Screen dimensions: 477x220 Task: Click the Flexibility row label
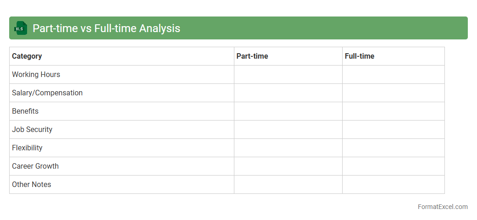(x=27, y=148)
